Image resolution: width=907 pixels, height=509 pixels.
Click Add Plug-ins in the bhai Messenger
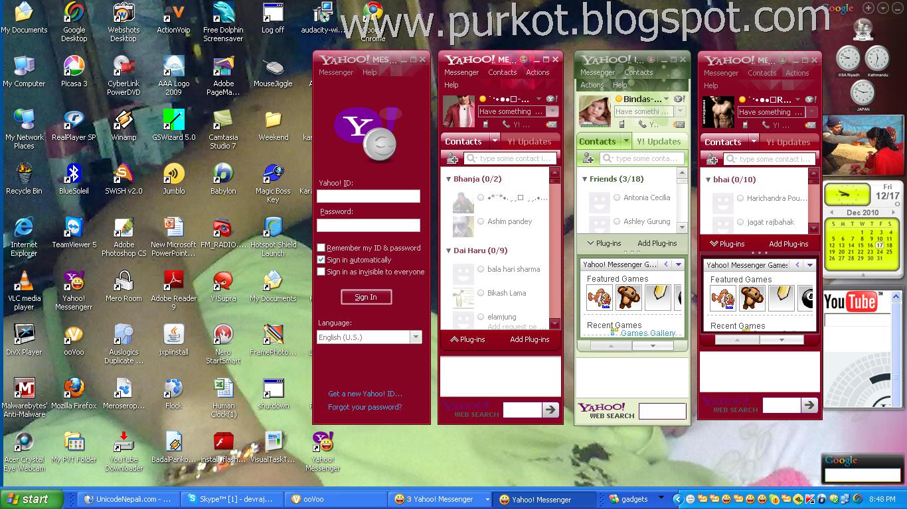pos(788,244)
